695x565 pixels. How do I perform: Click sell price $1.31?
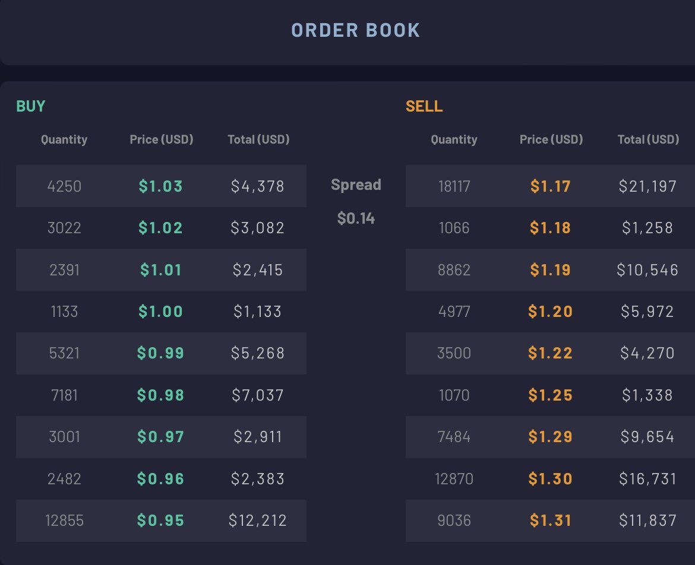click(551, 520)
